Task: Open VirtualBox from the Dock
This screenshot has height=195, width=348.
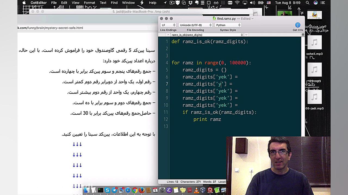Action: tap(203, 190)
